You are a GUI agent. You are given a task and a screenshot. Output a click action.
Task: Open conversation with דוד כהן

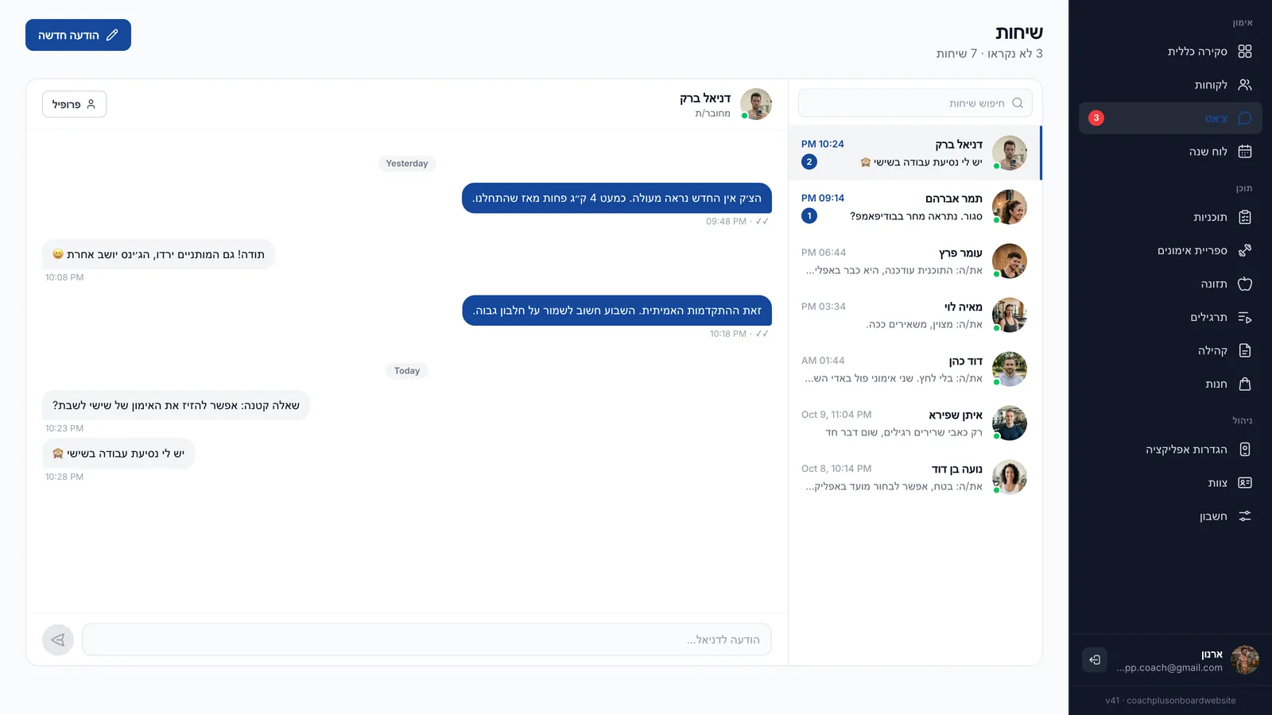click(915, 369)
